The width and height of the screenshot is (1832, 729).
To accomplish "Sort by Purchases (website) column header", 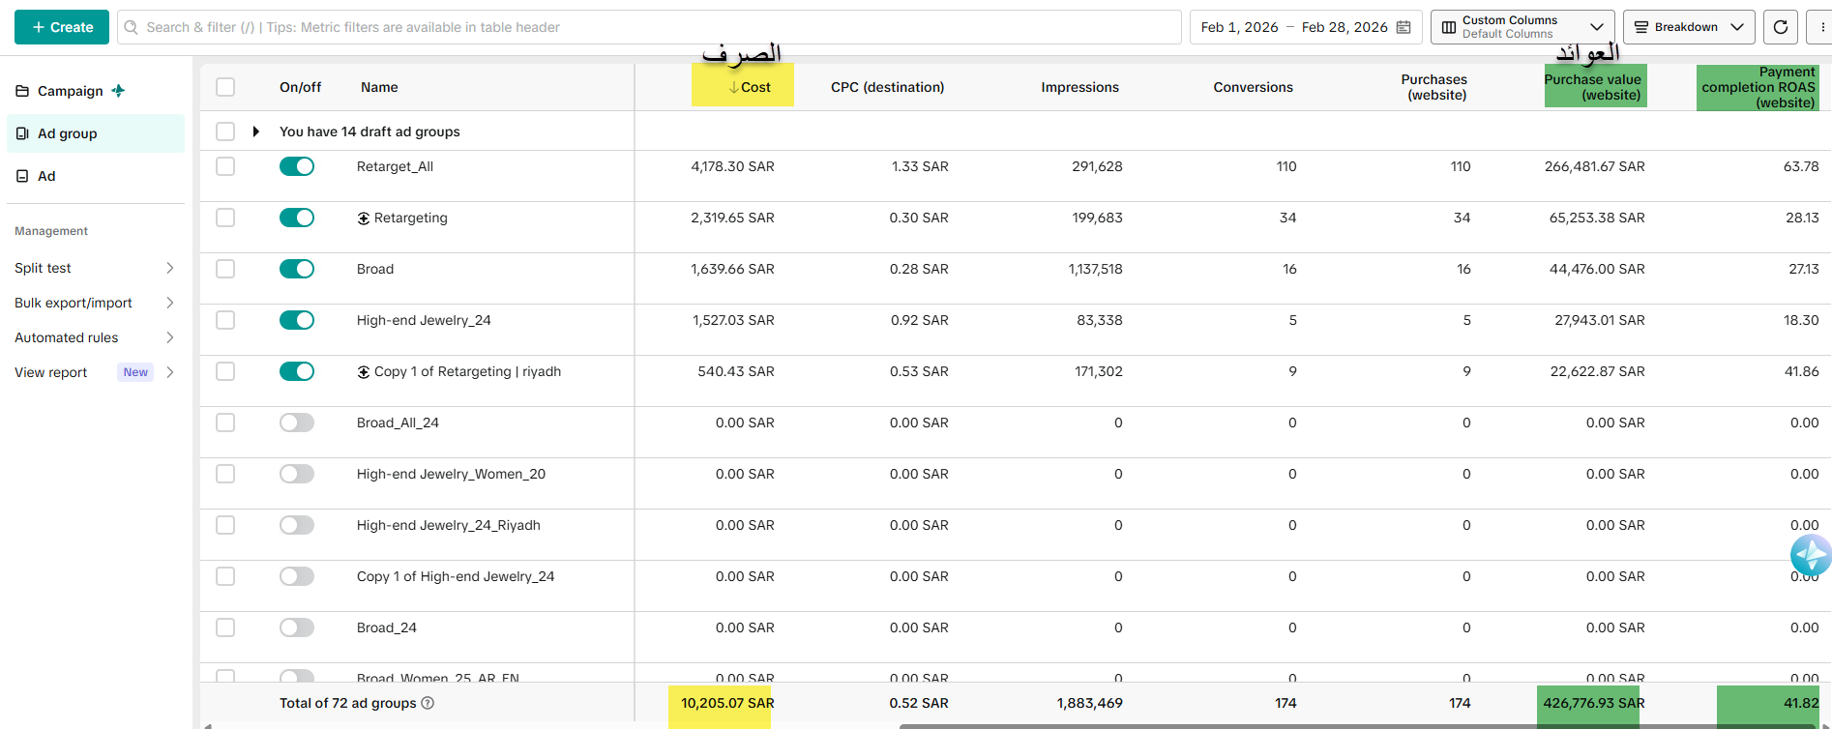I will (x=1434, y=87).
